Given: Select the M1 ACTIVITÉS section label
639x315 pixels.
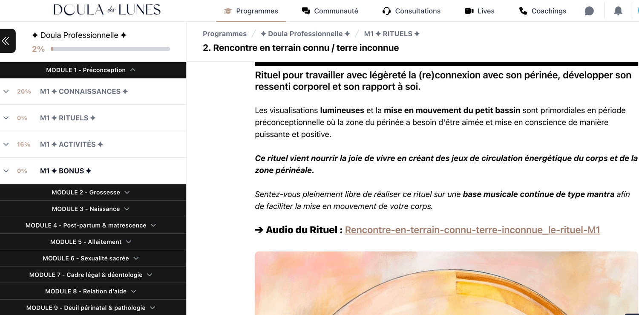Looking at the screenshot, I should coord(72,144).
